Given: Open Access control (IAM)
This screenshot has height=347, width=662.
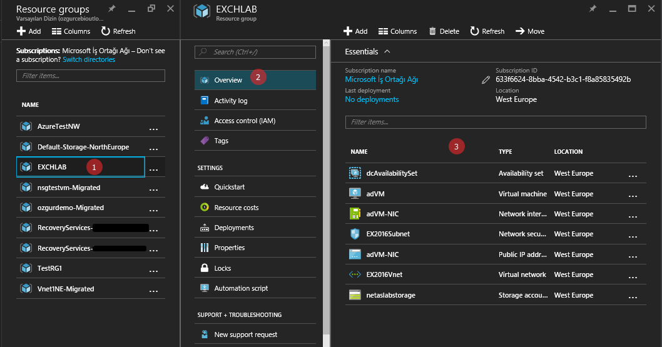Looking at the screenshot, I should [255, 121].
